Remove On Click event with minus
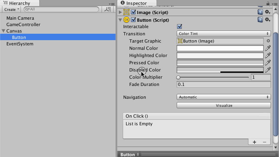 [x=265, y=142]
